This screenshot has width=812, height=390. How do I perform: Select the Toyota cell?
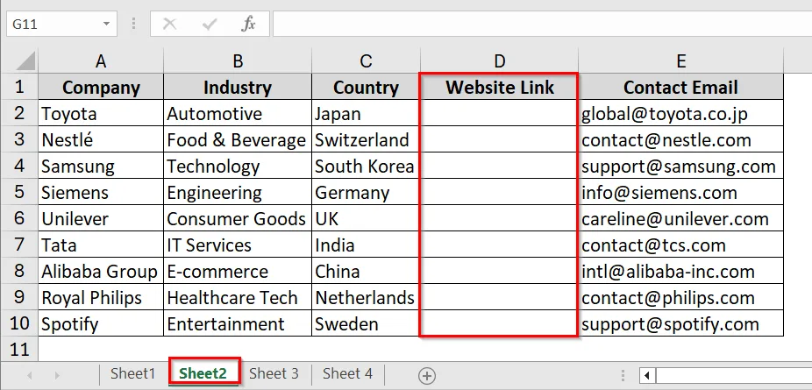coord(101,113)
